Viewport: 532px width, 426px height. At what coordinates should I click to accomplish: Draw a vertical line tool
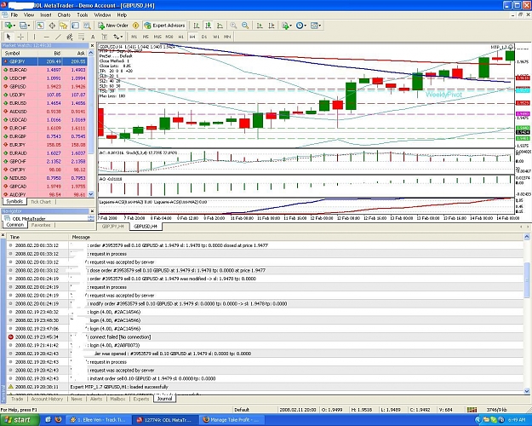click(34, 37)
